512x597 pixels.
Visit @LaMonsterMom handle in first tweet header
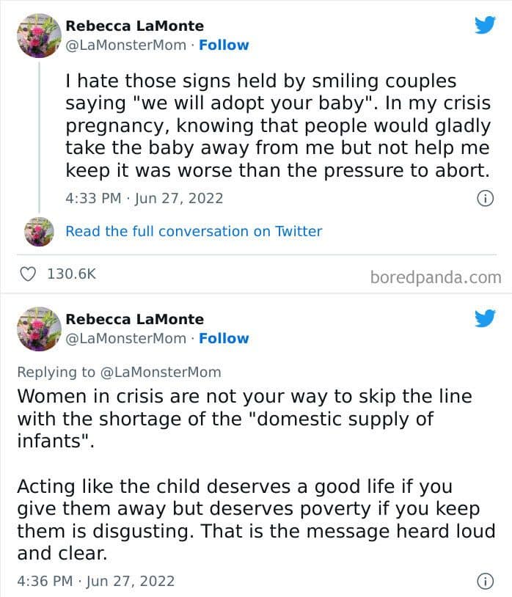125,45
